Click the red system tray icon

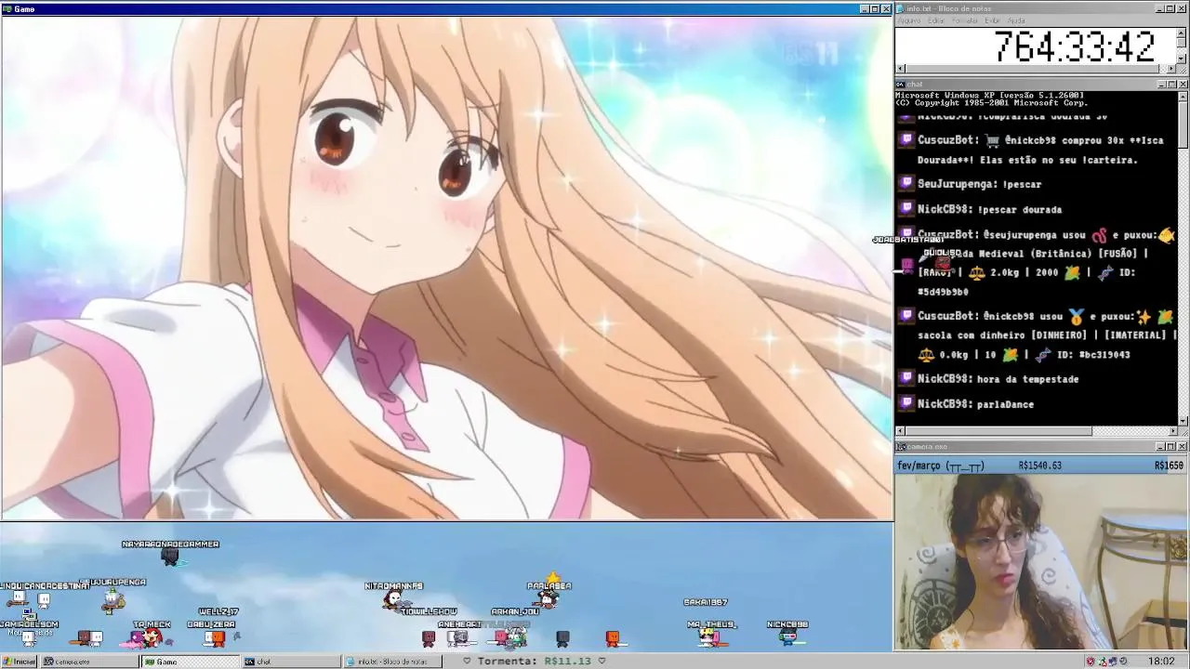click(x=1091, y=662)
